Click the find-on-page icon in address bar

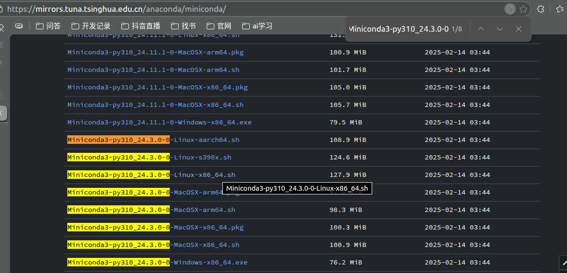(x=510, y=9)
